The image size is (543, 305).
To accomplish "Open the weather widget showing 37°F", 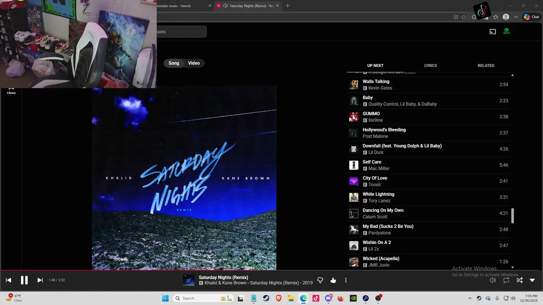I will [x=15, y=298].
